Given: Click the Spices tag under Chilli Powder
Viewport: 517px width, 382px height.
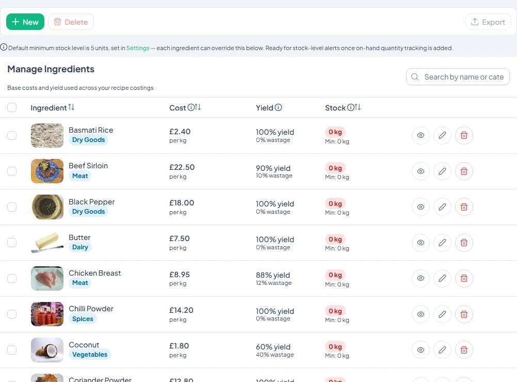Looking at the screenshot, I should pyautogui.click(x=83, y=319).
